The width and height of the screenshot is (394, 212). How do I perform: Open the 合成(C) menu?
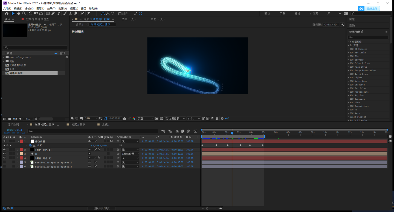pos(29,8)
